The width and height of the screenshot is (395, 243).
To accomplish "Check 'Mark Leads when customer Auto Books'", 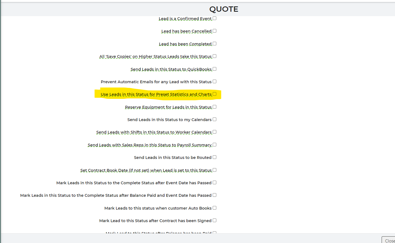I will tap(214, 208).
